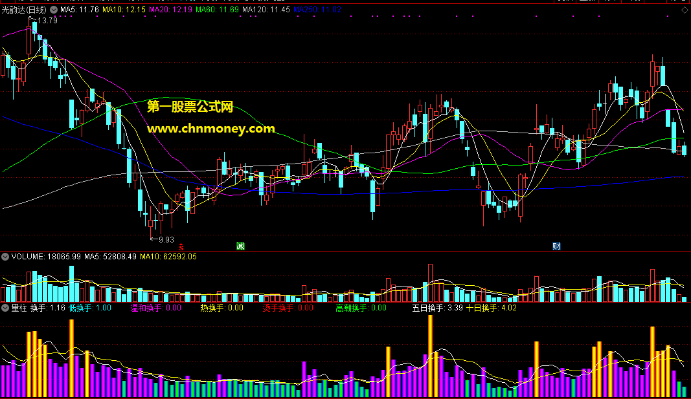The image size is (691, 399).
Task: Expand the VOLUME panel indicator menu
Action: (x=5, y=257)
